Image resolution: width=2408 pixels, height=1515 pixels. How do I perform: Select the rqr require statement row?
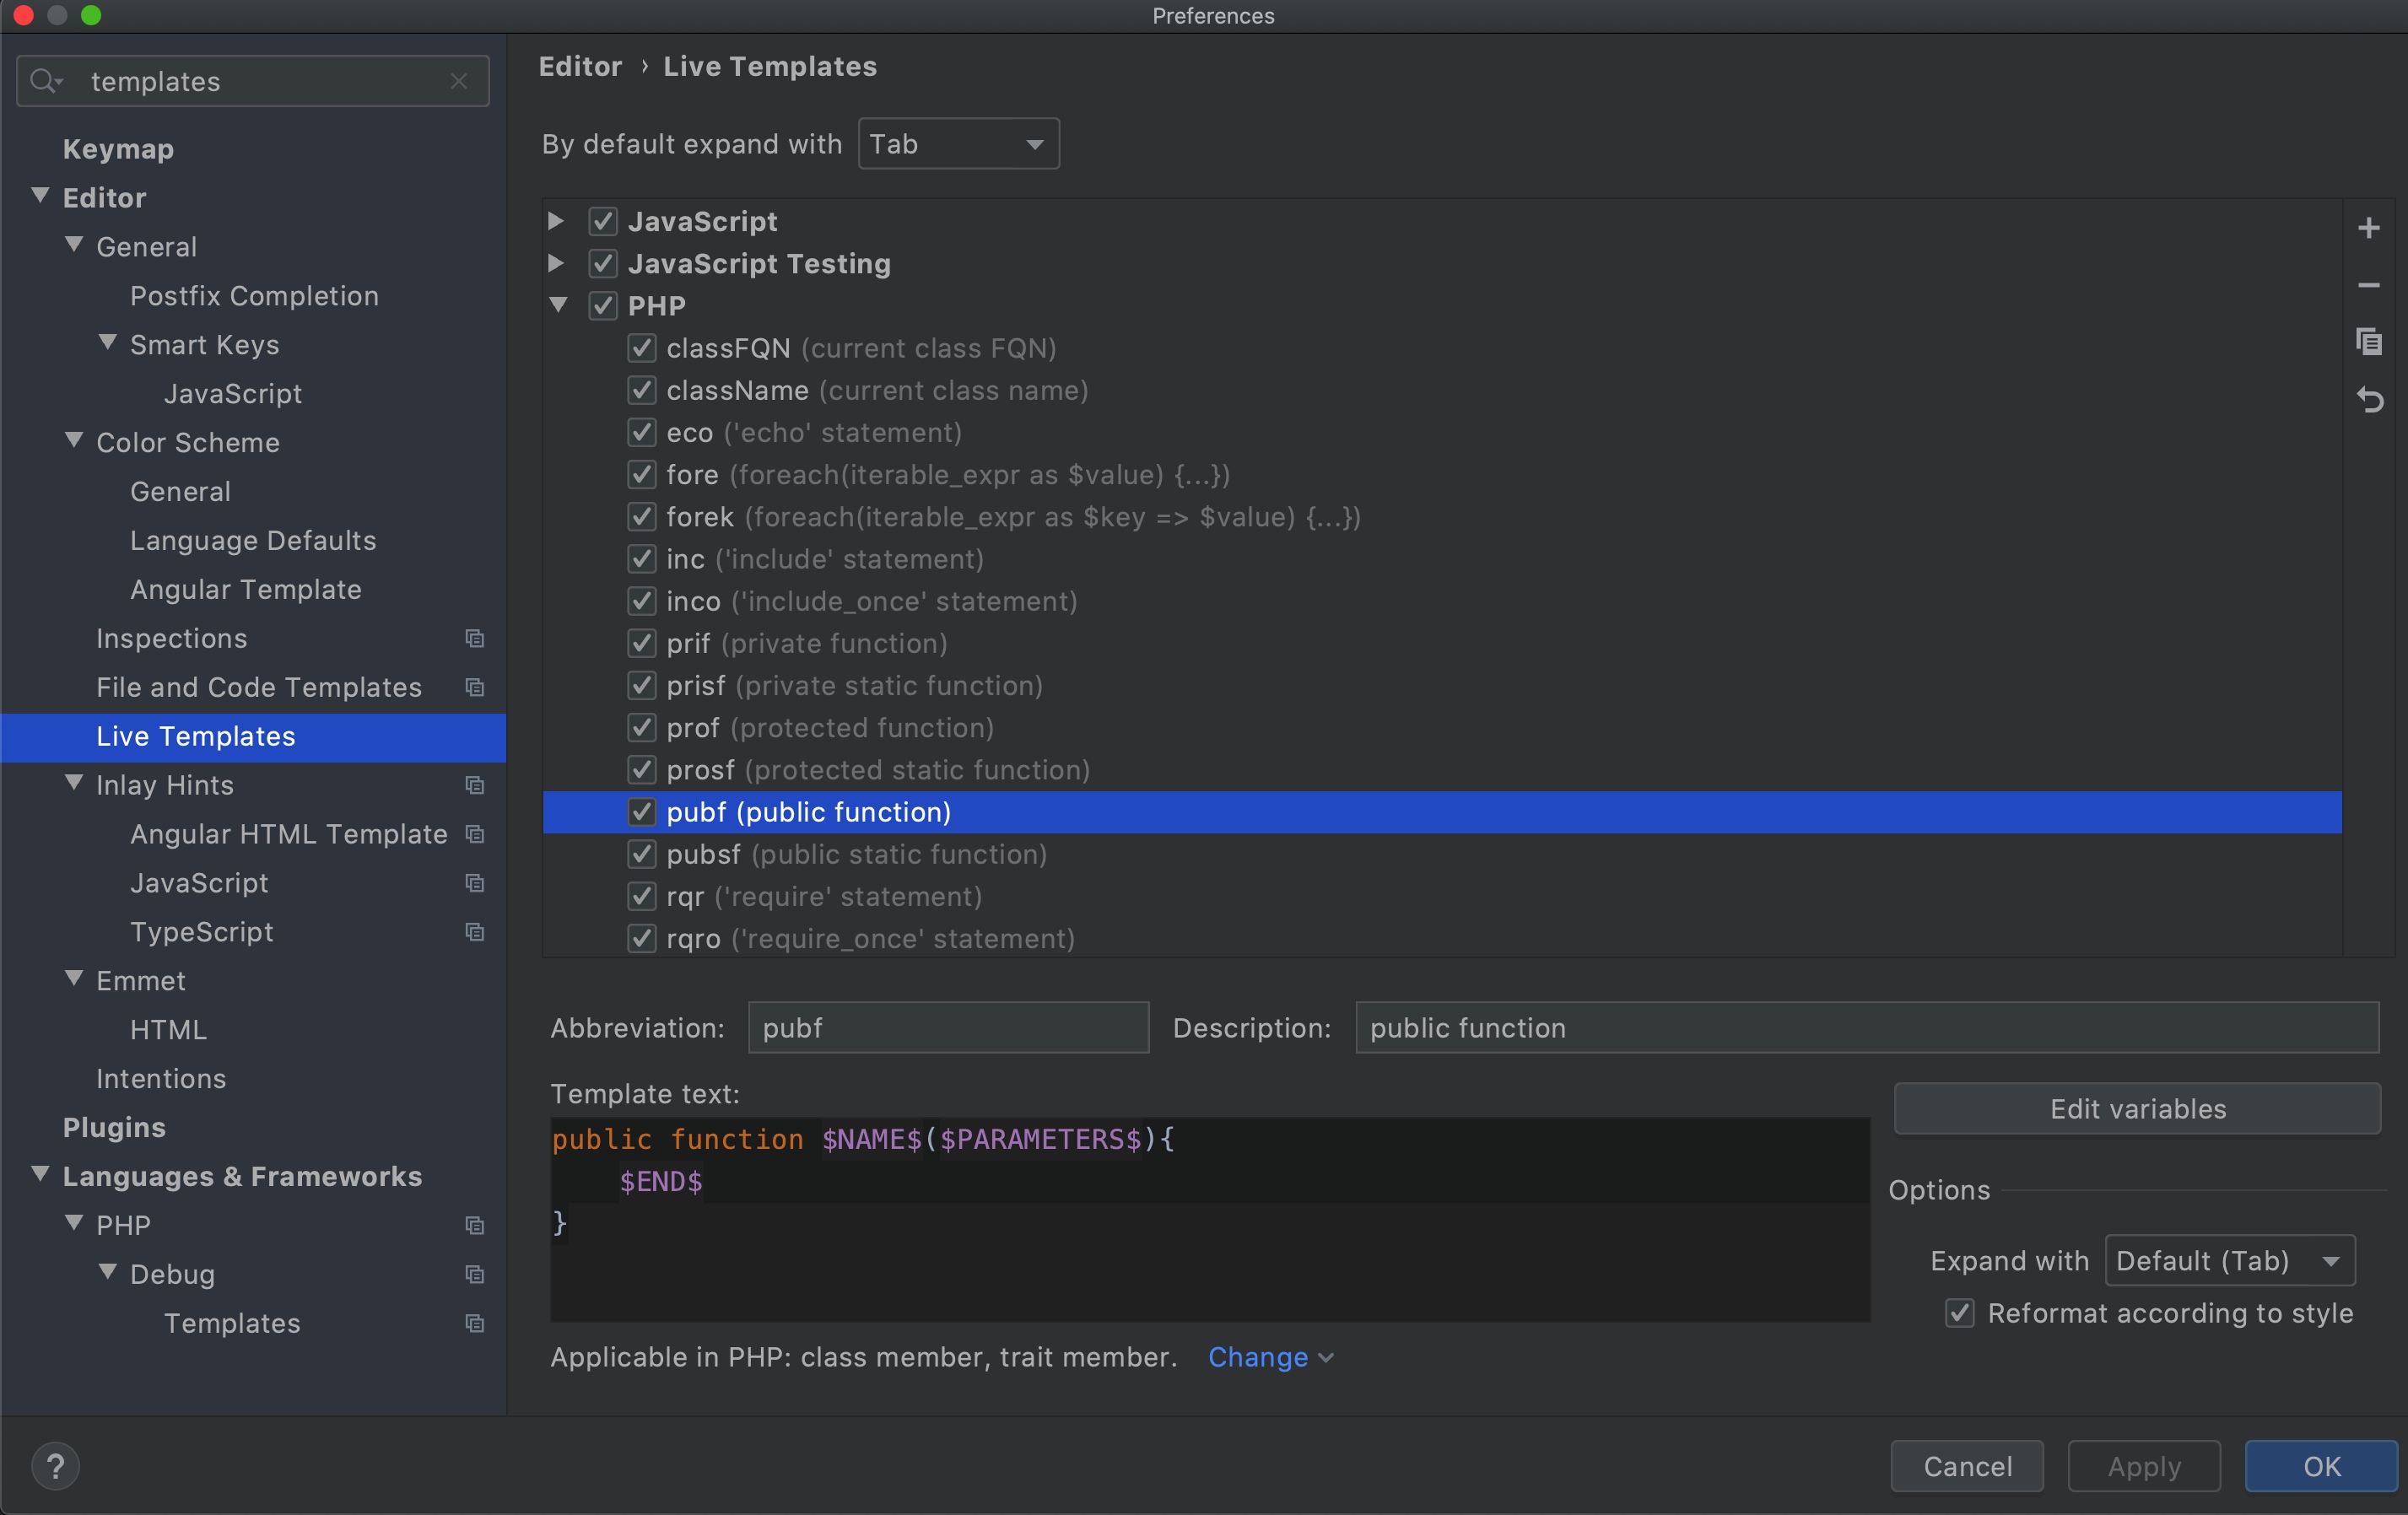[x=1441, y=896]
